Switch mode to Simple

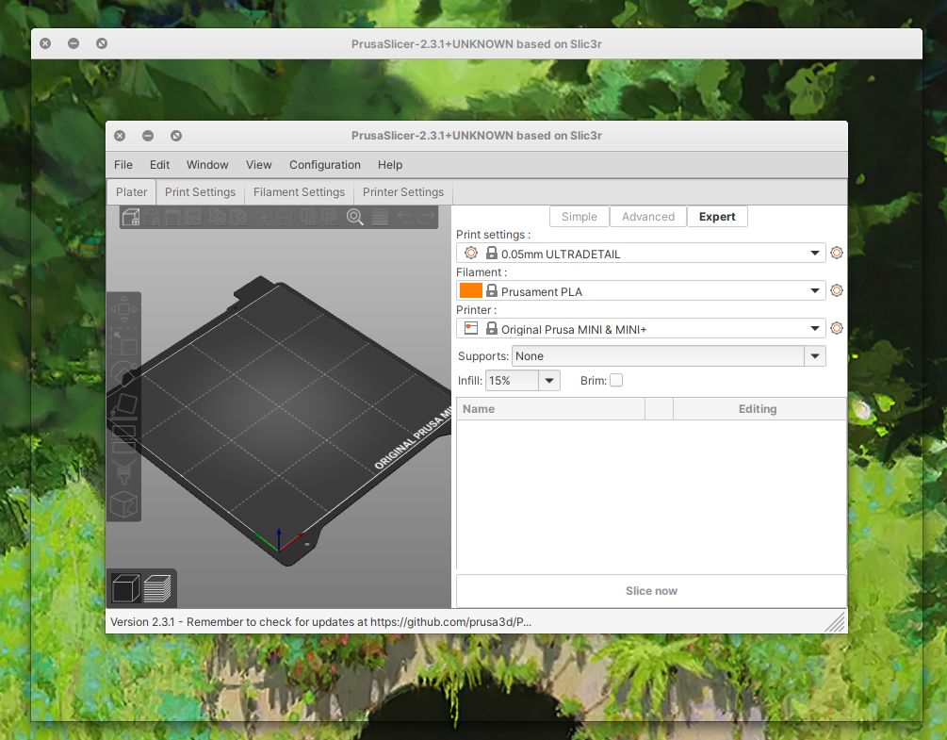point(580,216)
